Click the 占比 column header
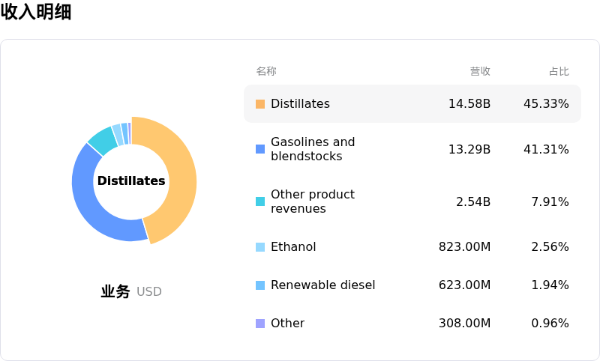This screenshot has height=361, width=600. click(559, 72)
